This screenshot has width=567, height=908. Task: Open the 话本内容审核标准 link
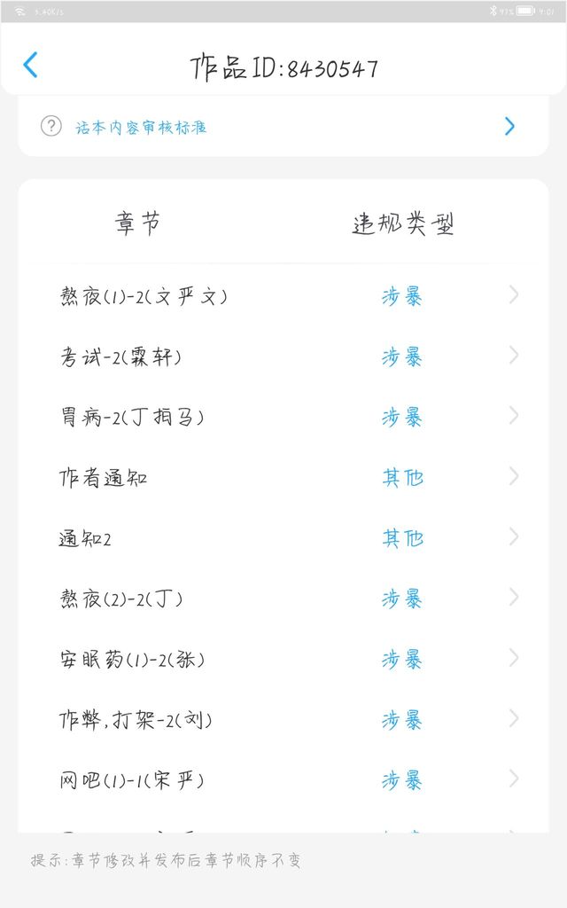(x=140, y=127)
